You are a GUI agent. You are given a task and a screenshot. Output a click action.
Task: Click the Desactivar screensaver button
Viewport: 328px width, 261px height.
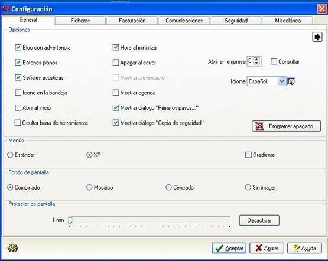click(x=259, y=220)
